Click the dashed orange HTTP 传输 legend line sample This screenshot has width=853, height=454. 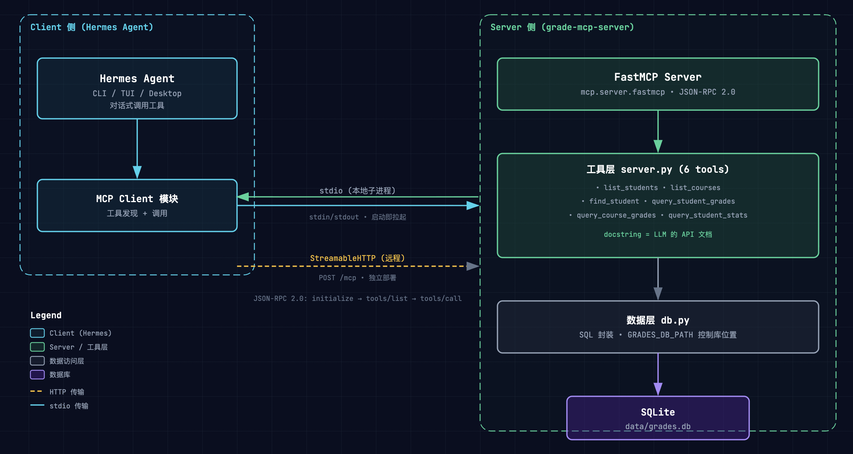[37, 391]
